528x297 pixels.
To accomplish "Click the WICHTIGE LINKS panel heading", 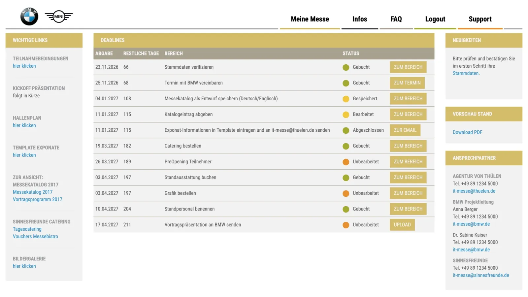I will (30, 40).
